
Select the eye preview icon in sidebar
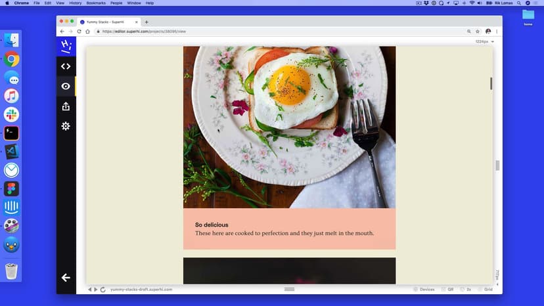tap(66, 86)
